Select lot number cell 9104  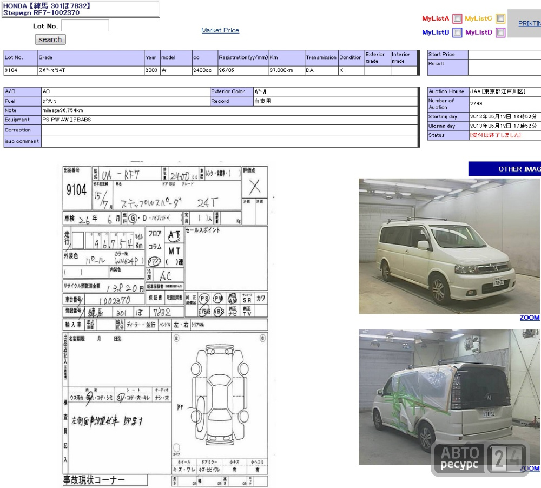[x=21, y=70]
